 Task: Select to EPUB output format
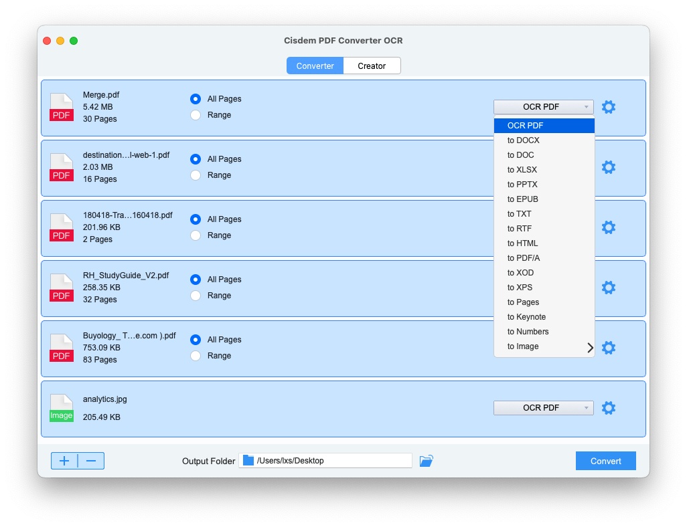(x=522, y=199)
